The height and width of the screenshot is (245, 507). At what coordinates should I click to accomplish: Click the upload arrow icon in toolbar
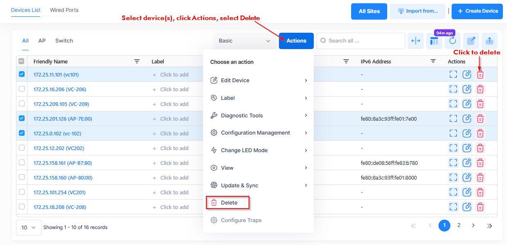(x=489, y=41)
